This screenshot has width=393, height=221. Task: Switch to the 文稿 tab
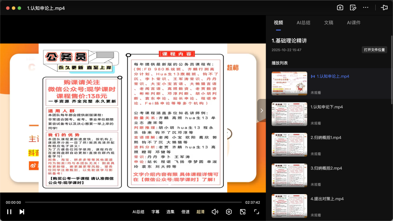click(329, 23)
